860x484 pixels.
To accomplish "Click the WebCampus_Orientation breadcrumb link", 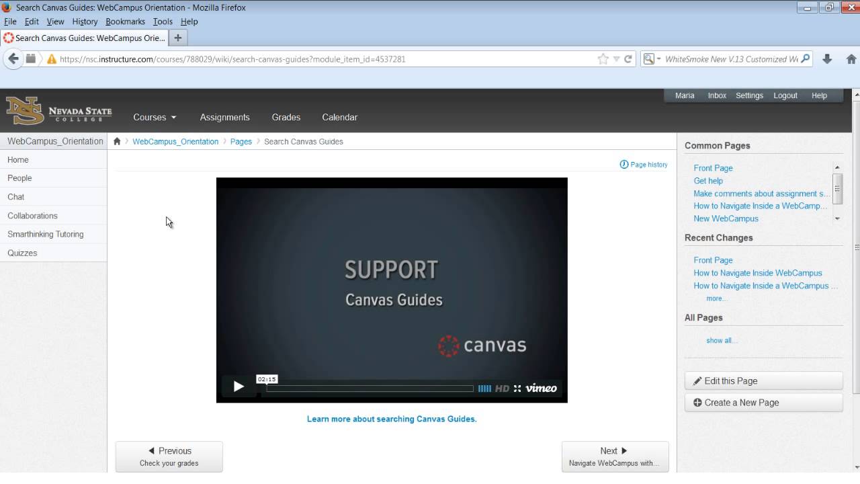I will tap(175, 141).
